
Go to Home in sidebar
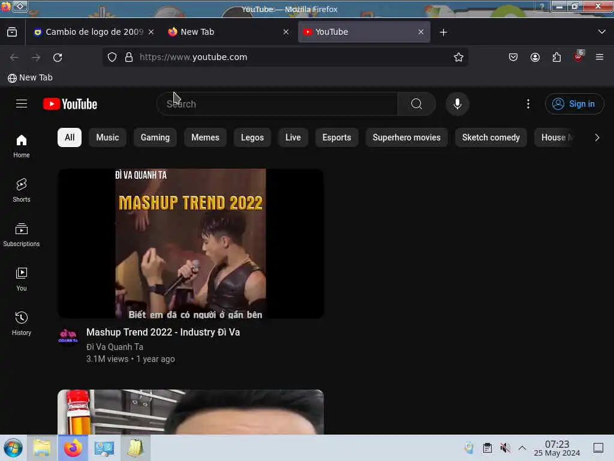pos(22,146)
